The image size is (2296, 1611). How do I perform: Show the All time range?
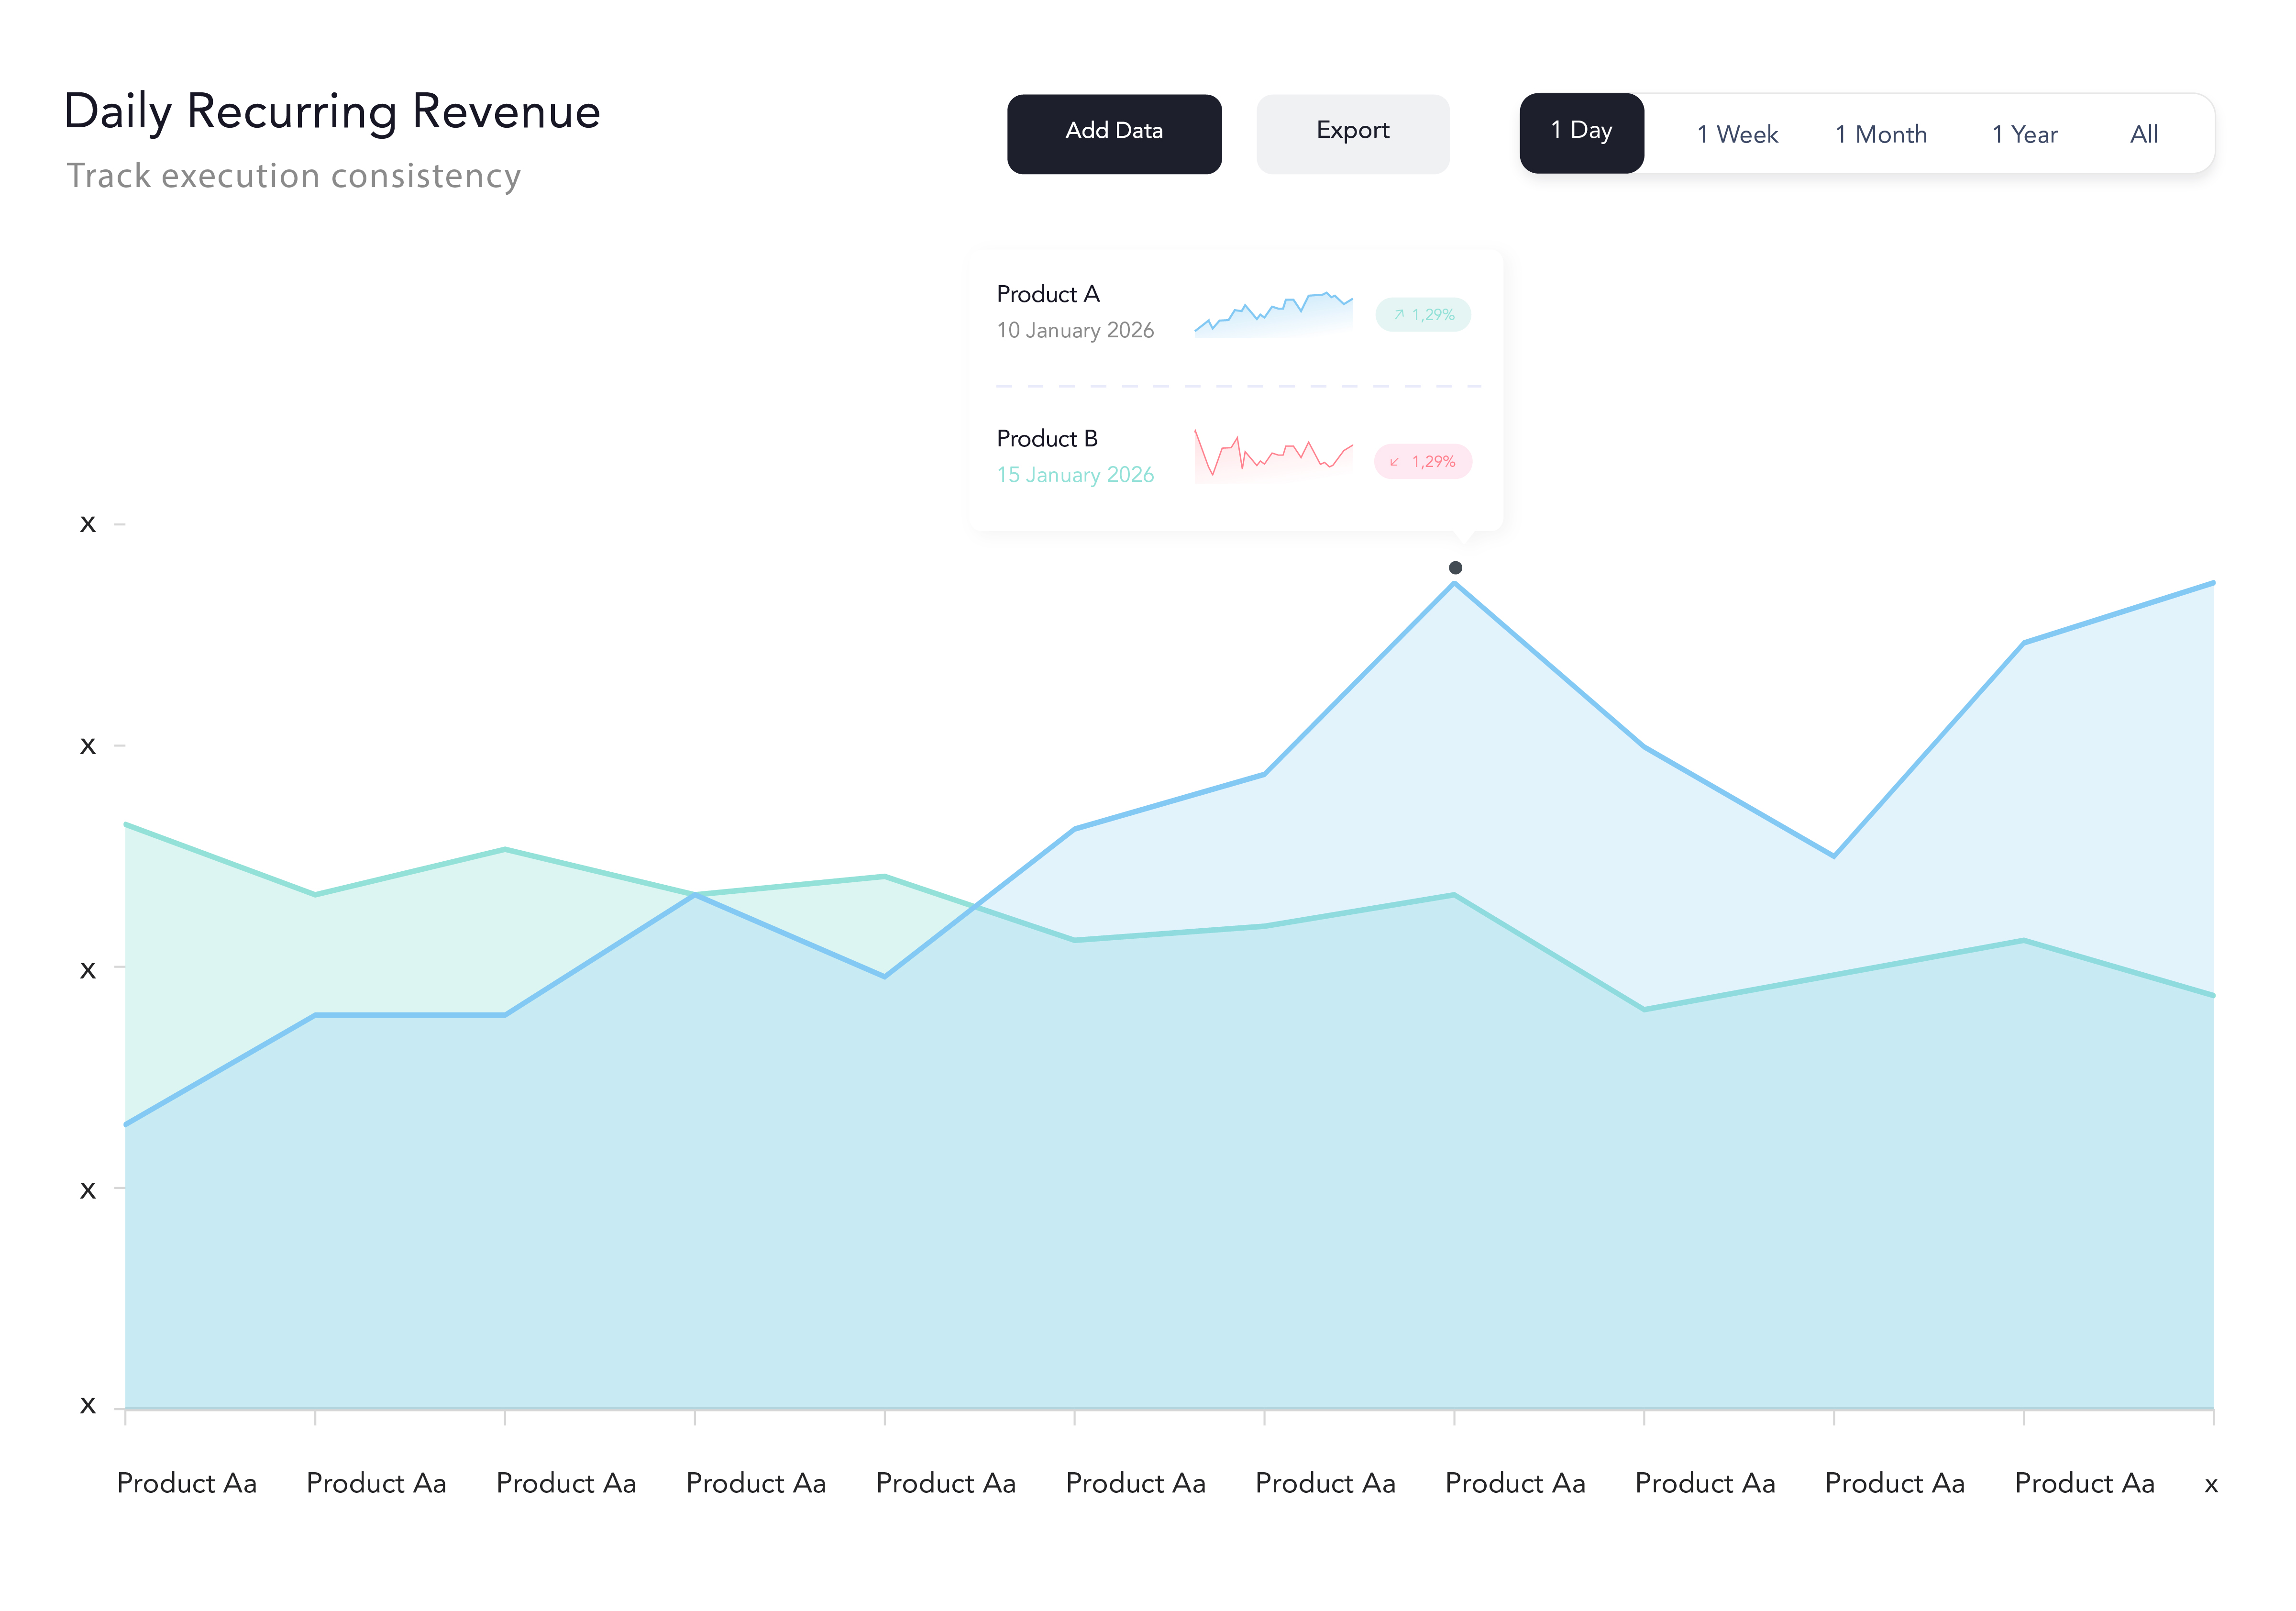click(2143, 134)
